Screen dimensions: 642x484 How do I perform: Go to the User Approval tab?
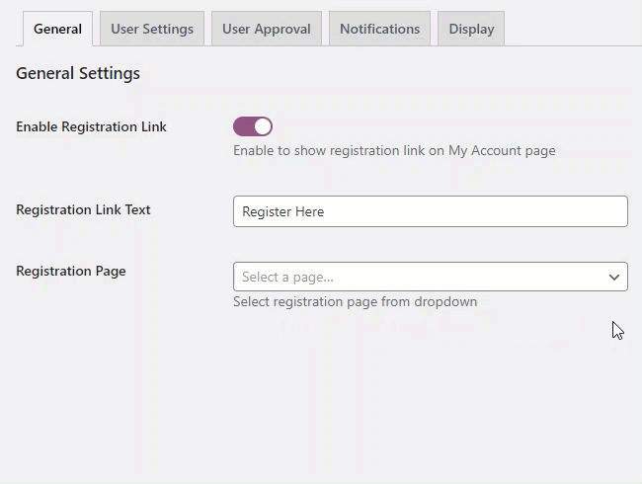(x=267, y=29)
